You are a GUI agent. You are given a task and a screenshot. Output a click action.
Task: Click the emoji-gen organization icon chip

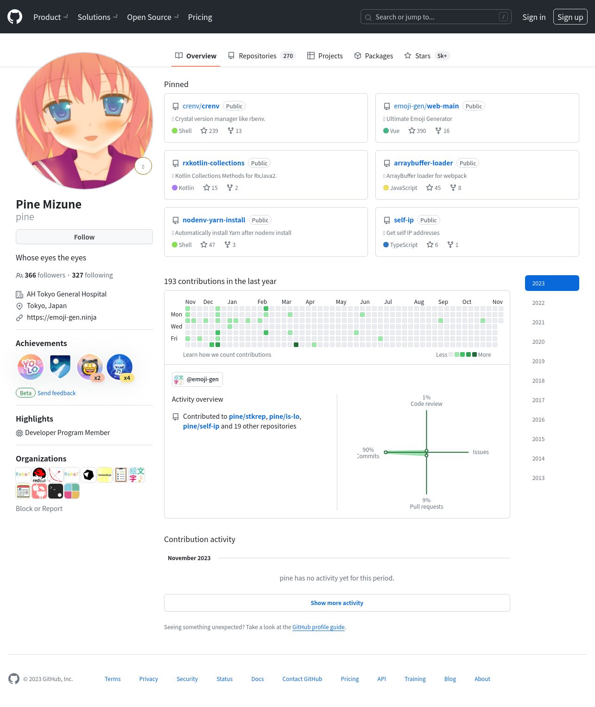[x=197, y=379]
